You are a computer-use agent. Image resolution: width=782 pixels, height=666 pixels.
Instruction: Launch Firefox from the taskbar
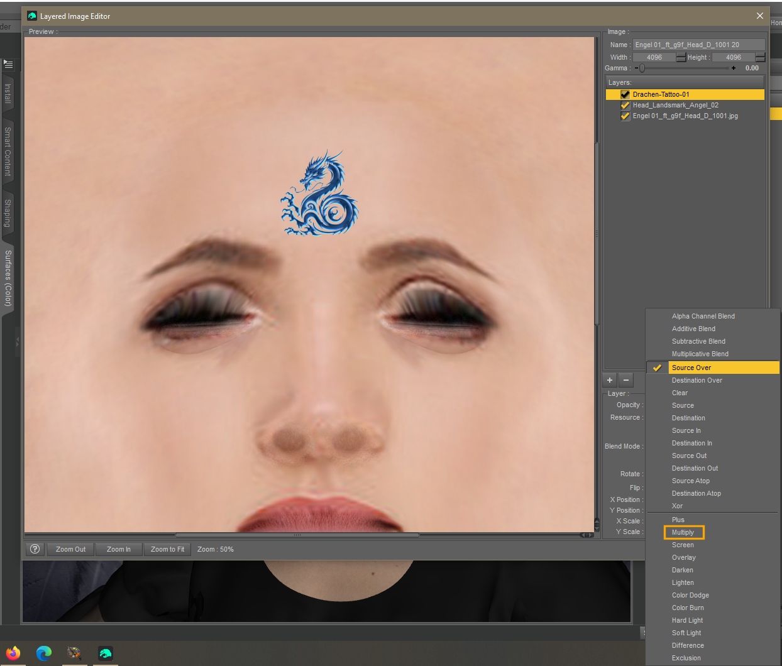[13, 653]
